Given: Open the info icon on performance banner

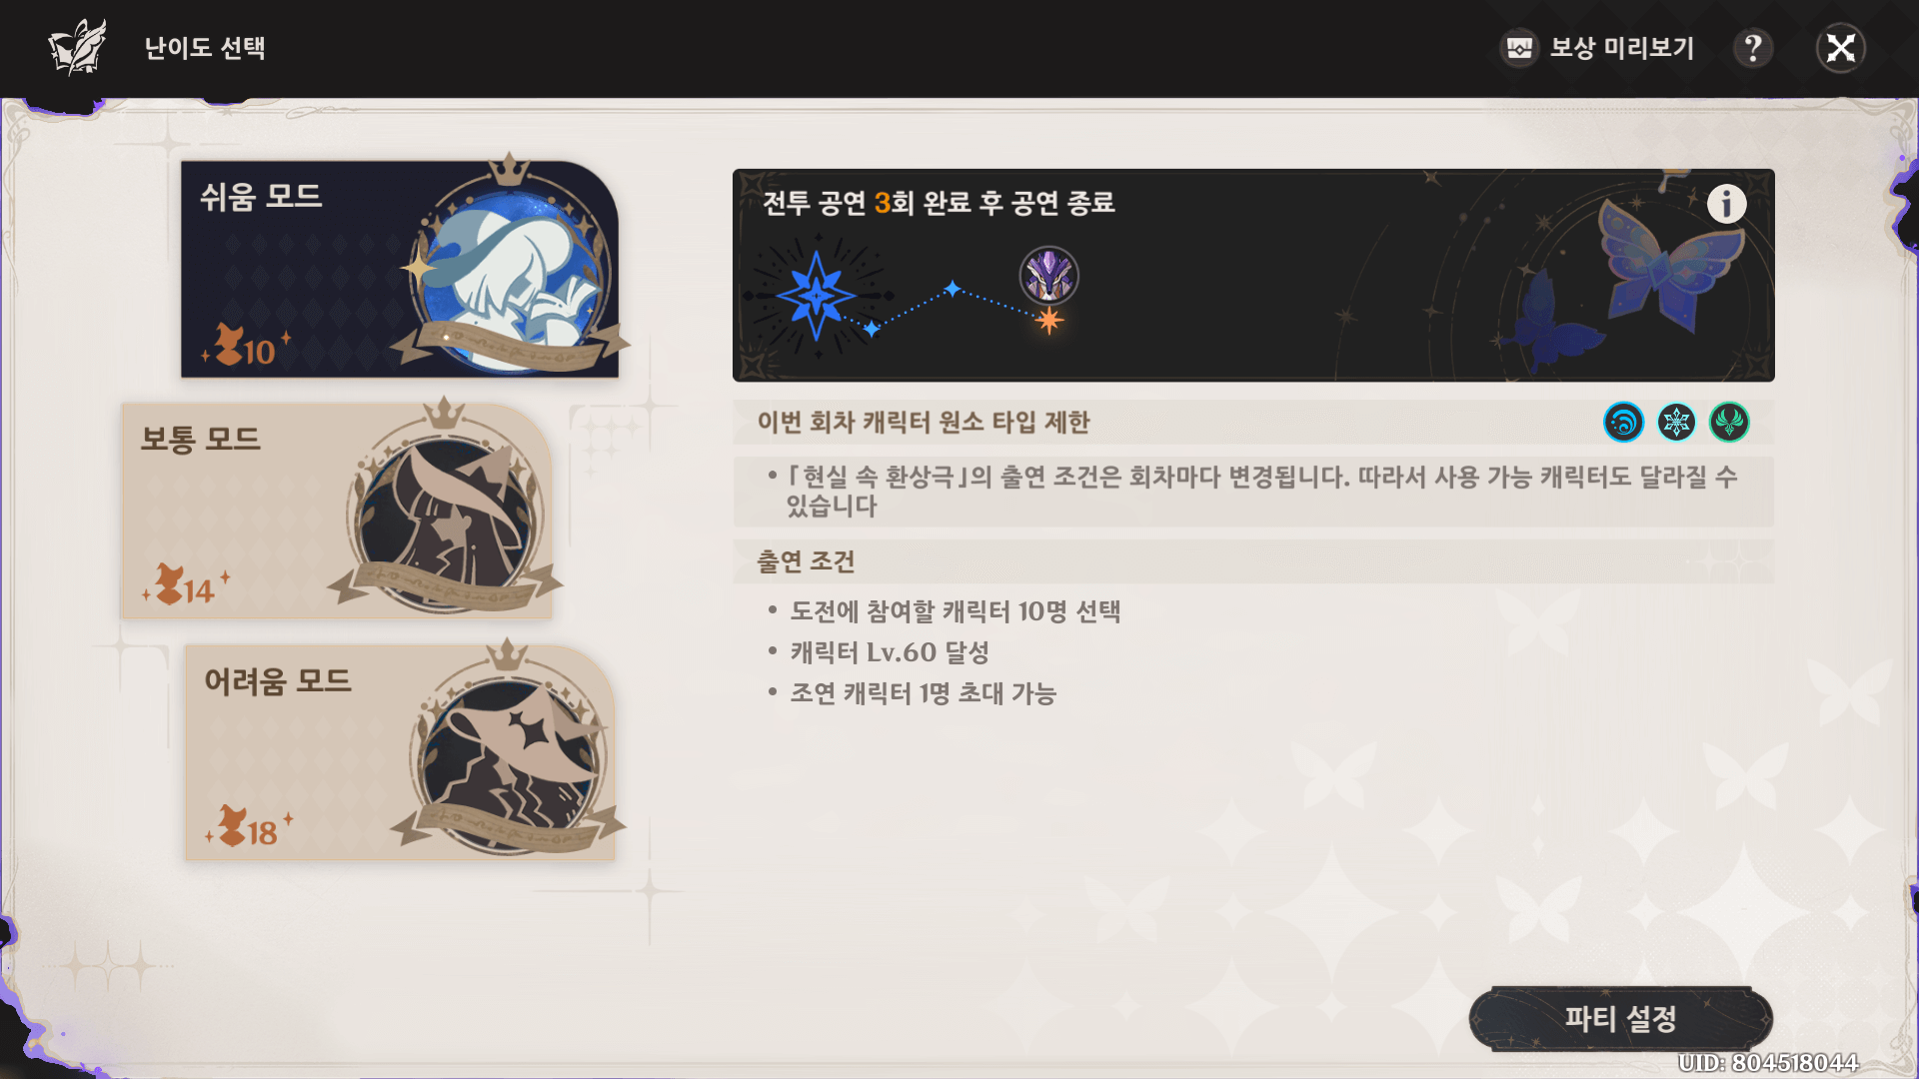Looking at the screenshot, I should [x=1726, y=204].
